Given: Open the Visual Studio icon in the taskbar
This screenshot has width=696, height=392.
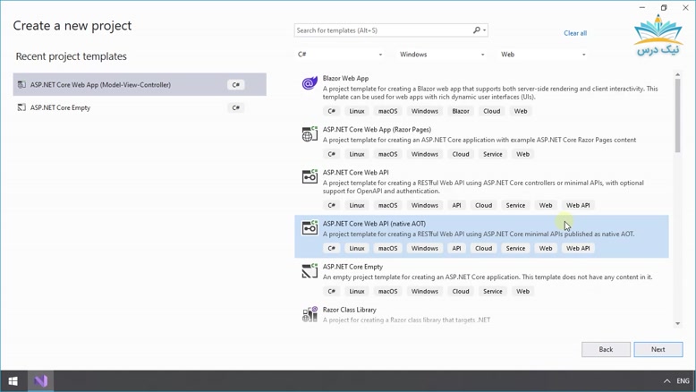Looking at the screenshot, I should (41, 381).
